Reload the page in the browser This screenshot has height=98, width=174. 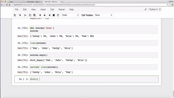7,5
